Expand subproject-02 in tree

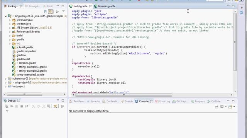click(x=6, y=83)
